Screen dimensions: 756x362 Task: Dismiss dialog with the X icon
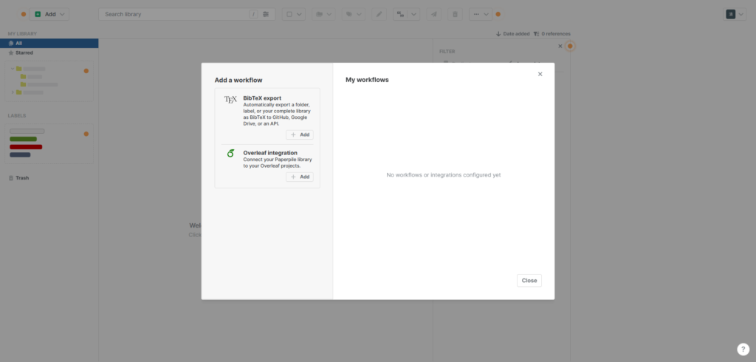(540, 74)
